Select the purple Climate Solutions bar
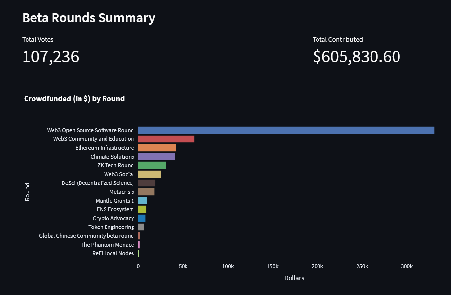The image size is (451, 295). (x=157, y=157)
